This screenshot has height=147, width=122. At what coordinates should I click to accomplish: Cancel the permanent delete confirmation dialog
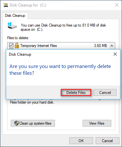[x=105, y=93]
